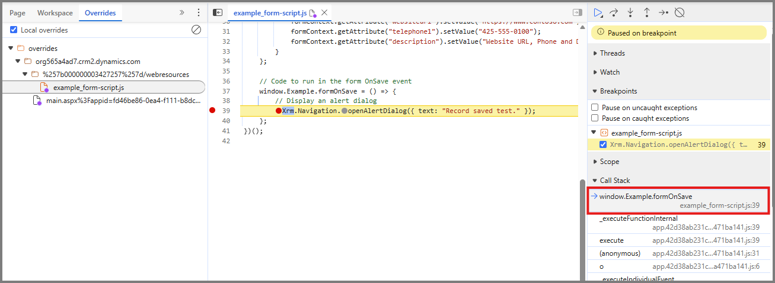
Task: Expand the Watch section
Action: coord(595,72)
